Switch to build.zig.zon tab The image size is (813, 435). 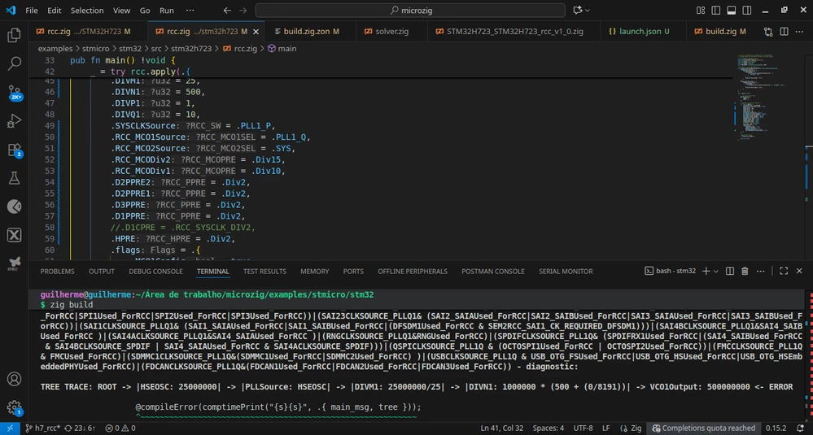click(x=310, y=32)
